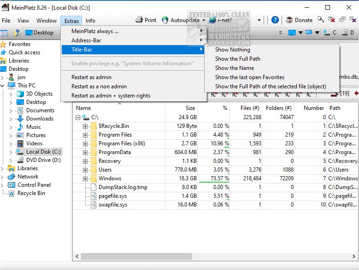Viewport: 359px width, 270px height.
Task: Collapse the This PC tree node
Action: click(x=2, y=86)
